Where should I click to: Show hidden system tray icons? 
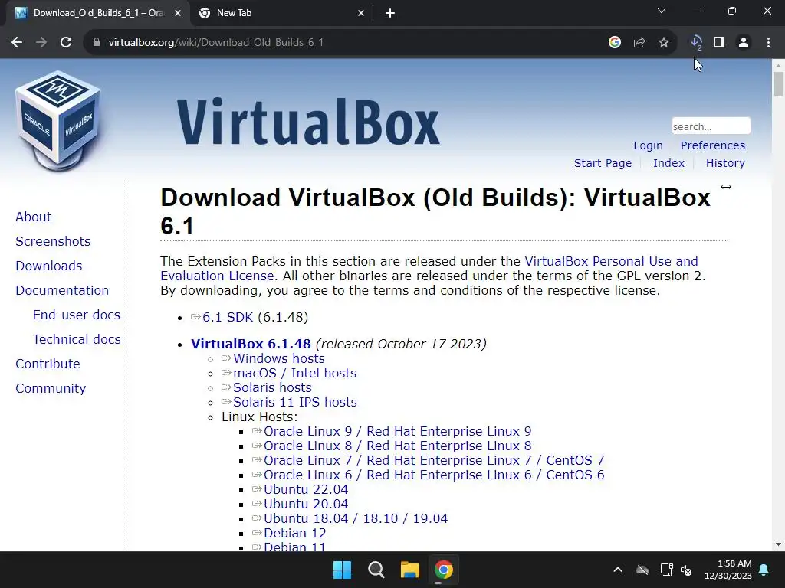(618, 570)
